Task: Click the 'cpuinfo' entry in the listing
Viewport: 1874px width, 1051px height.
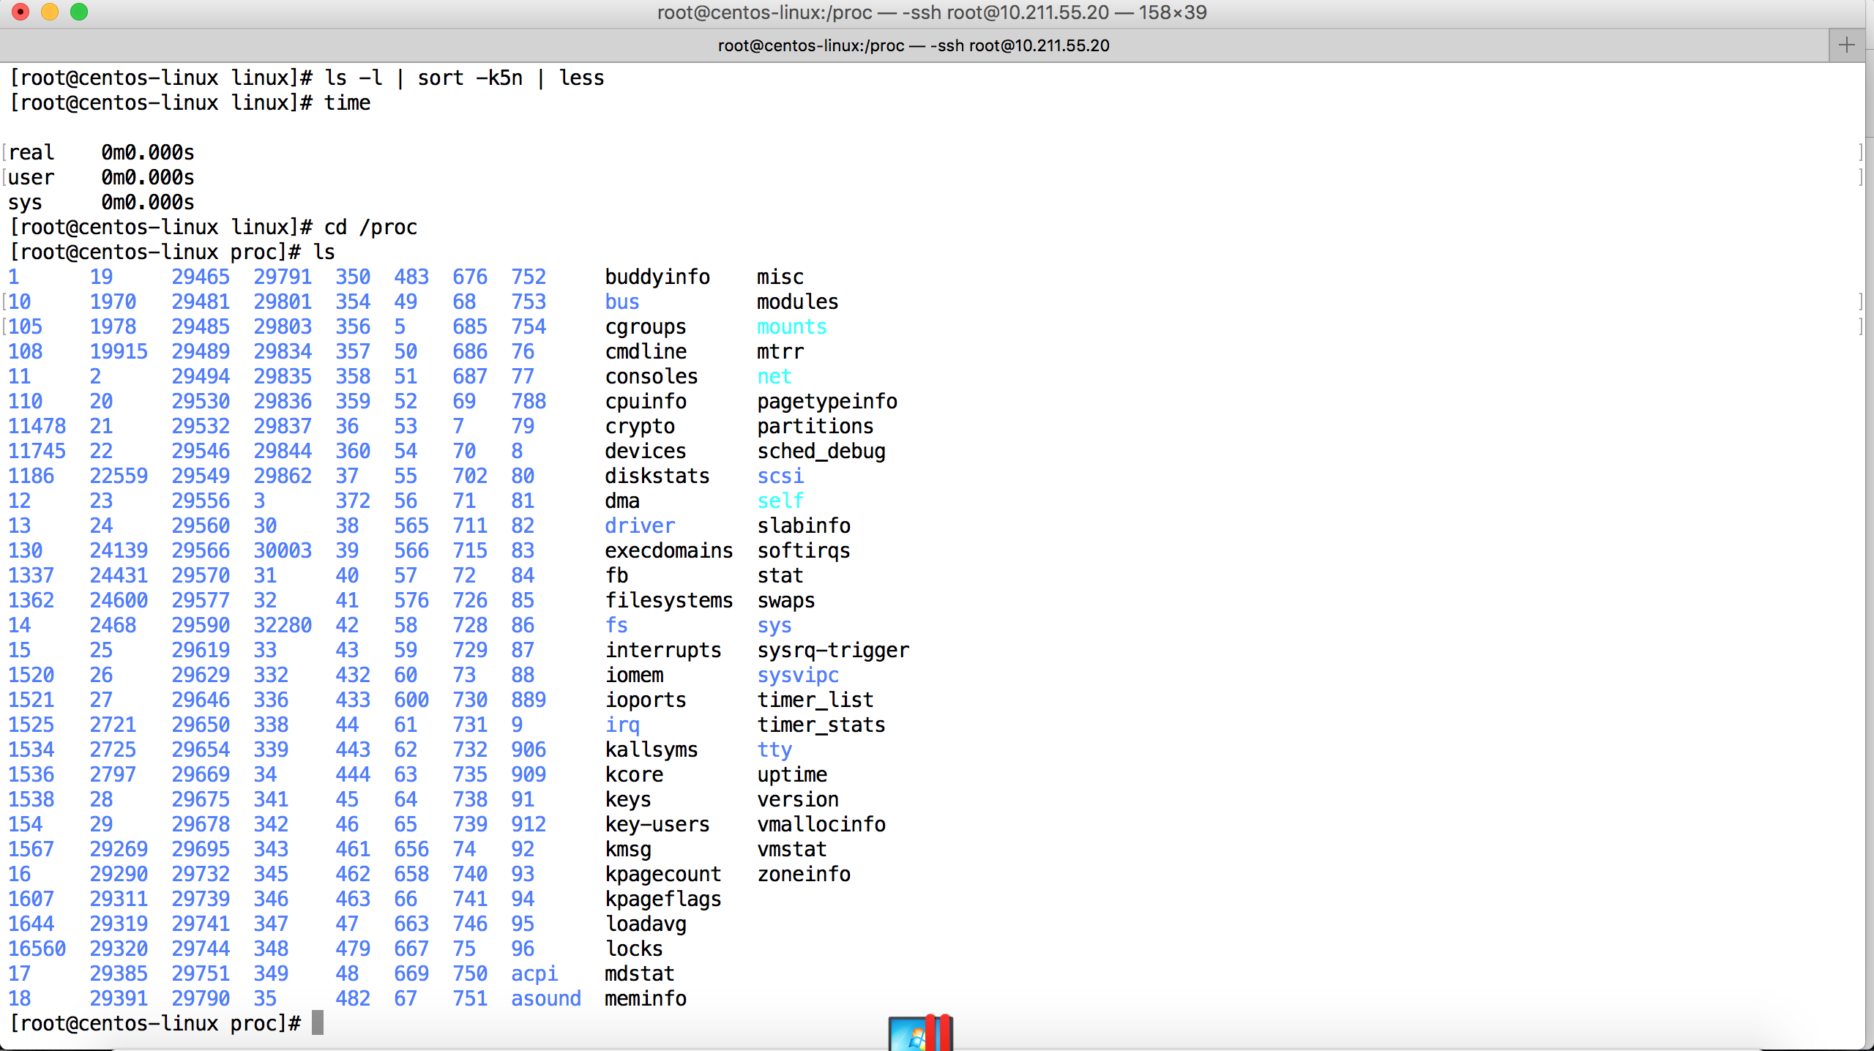Action: click(x=645, y=401)
